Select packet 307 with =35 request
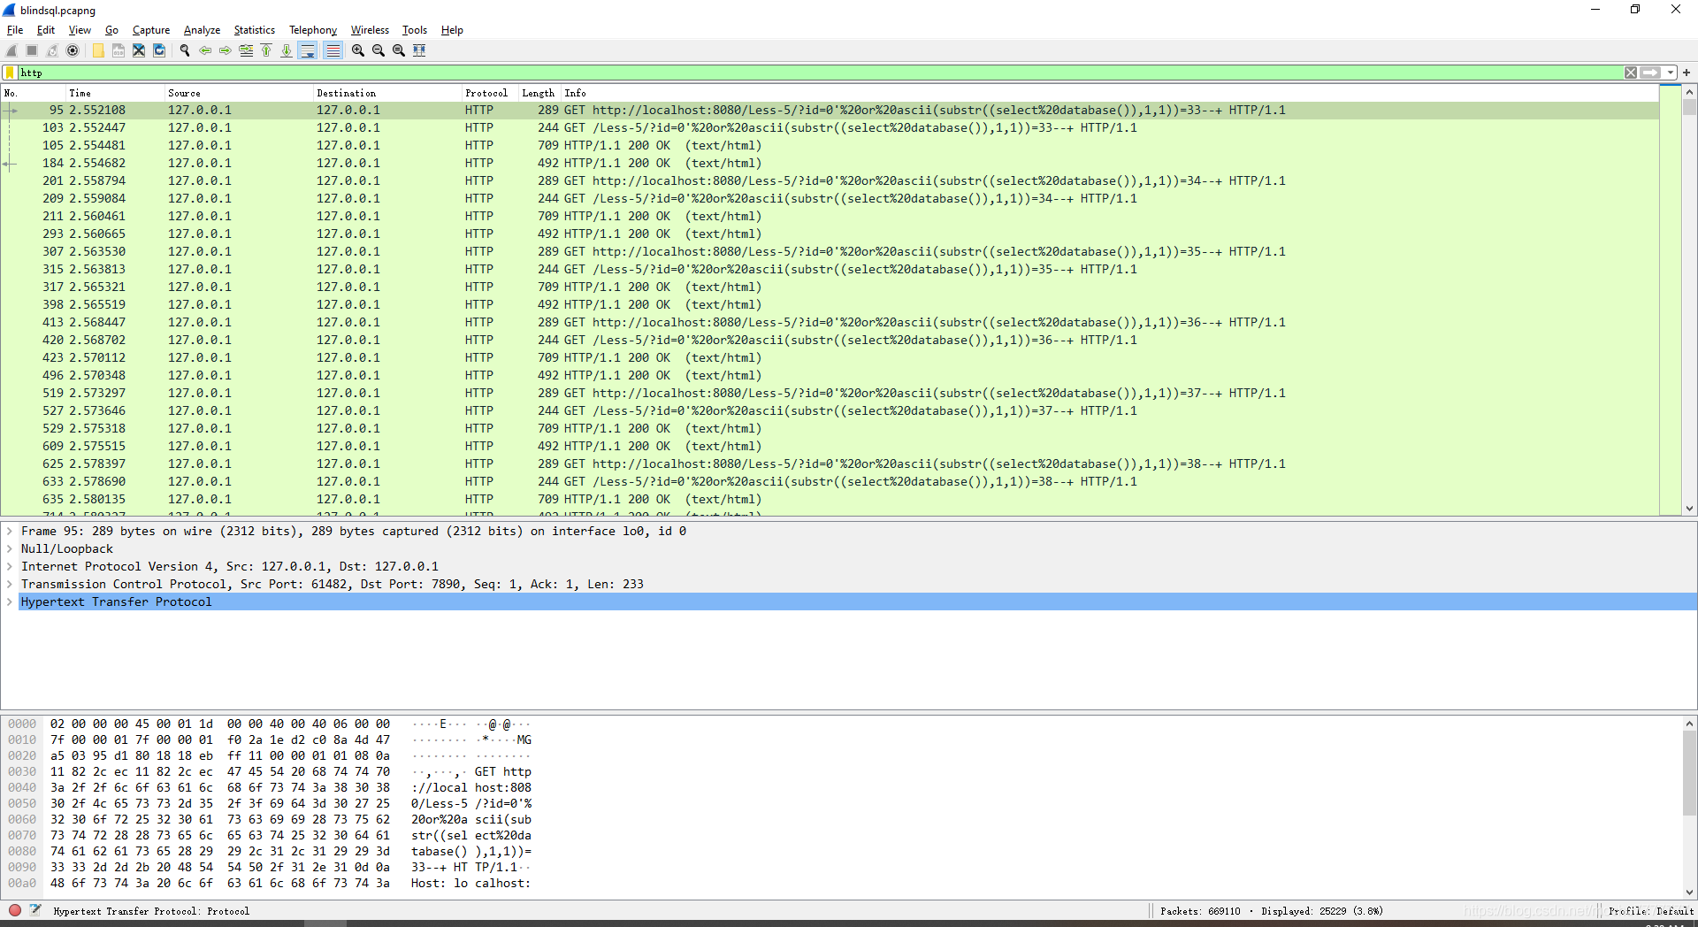Viewport: 1698px width, 927px height. point(830,252)
